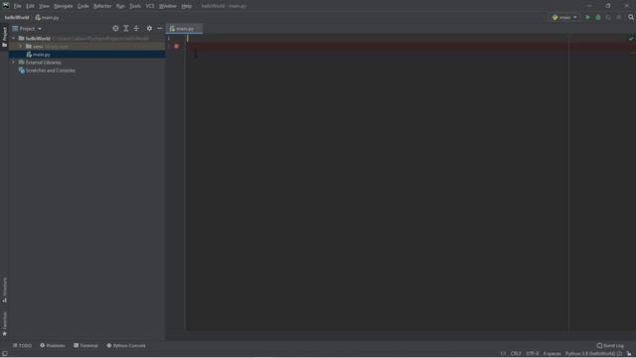636x358 pixels.
Task: Click the line:column position in status bar
Action: [503, 354]
